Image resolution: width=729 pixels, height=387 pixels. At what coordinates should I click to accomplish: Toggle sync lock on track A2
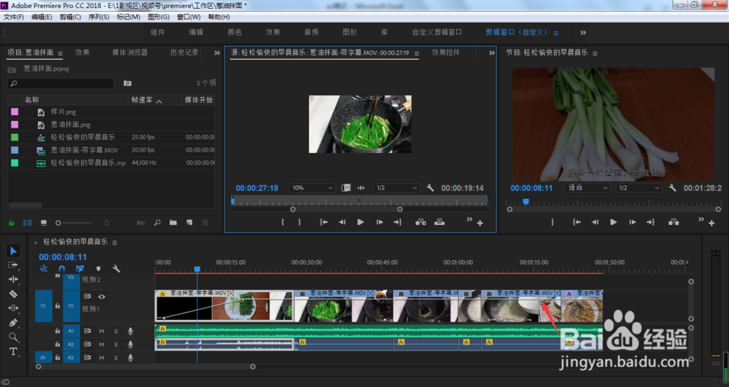coord(87,344)
